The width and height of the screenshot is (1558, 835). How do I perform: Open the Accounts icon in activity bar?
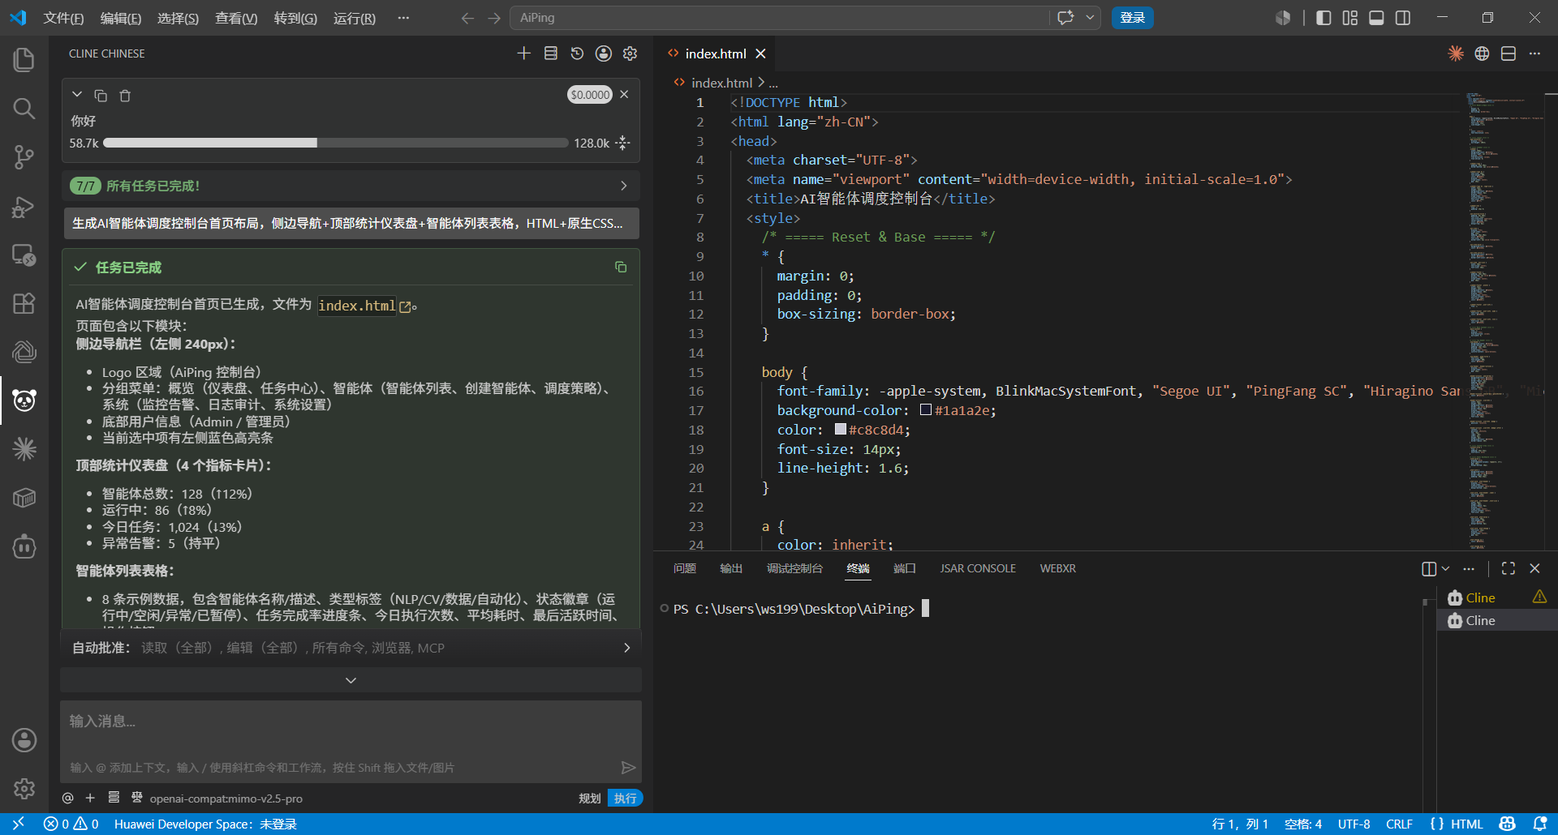24,739
